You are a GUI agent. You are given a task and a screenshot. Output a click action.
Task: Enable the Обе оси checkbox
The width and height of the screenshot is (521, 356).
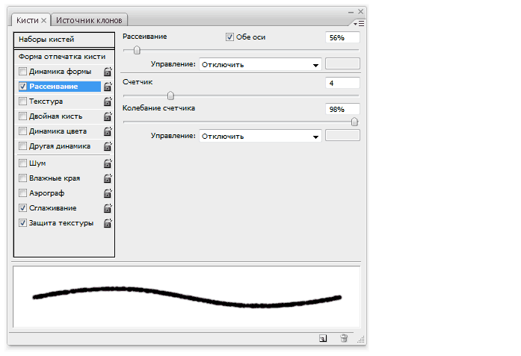click(x=230, y=37)
